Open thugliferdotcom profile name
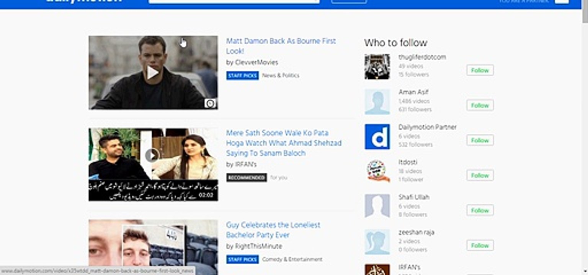 (422, 57)
